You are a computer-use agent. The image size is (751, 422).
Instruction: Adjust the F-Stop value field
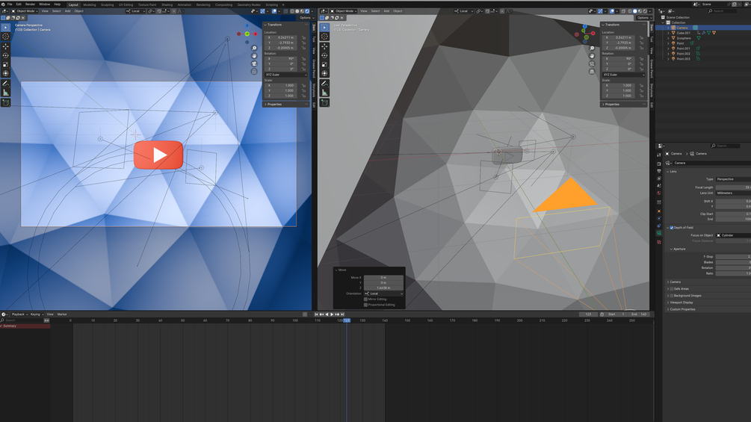click(733, 256)
